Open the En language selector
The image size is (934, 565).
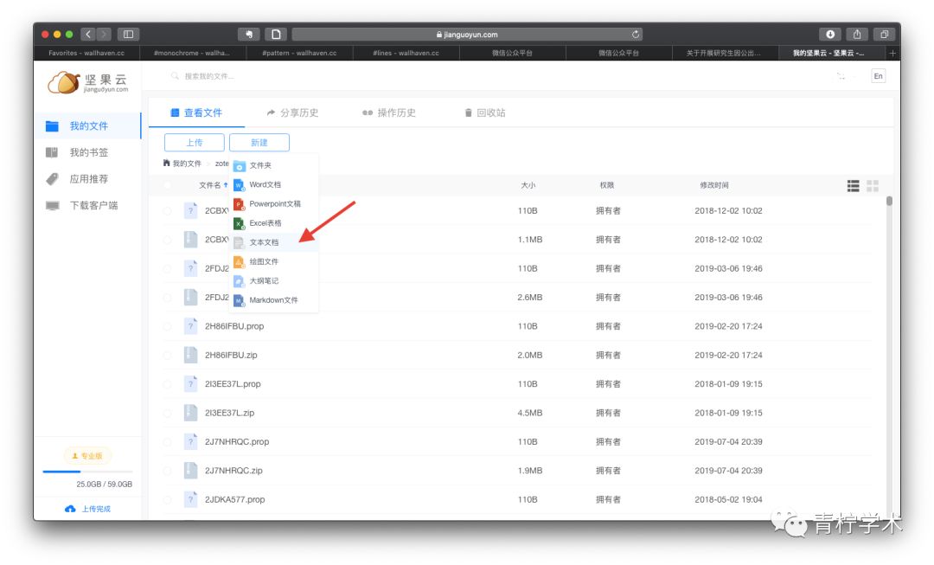(878, 76)
